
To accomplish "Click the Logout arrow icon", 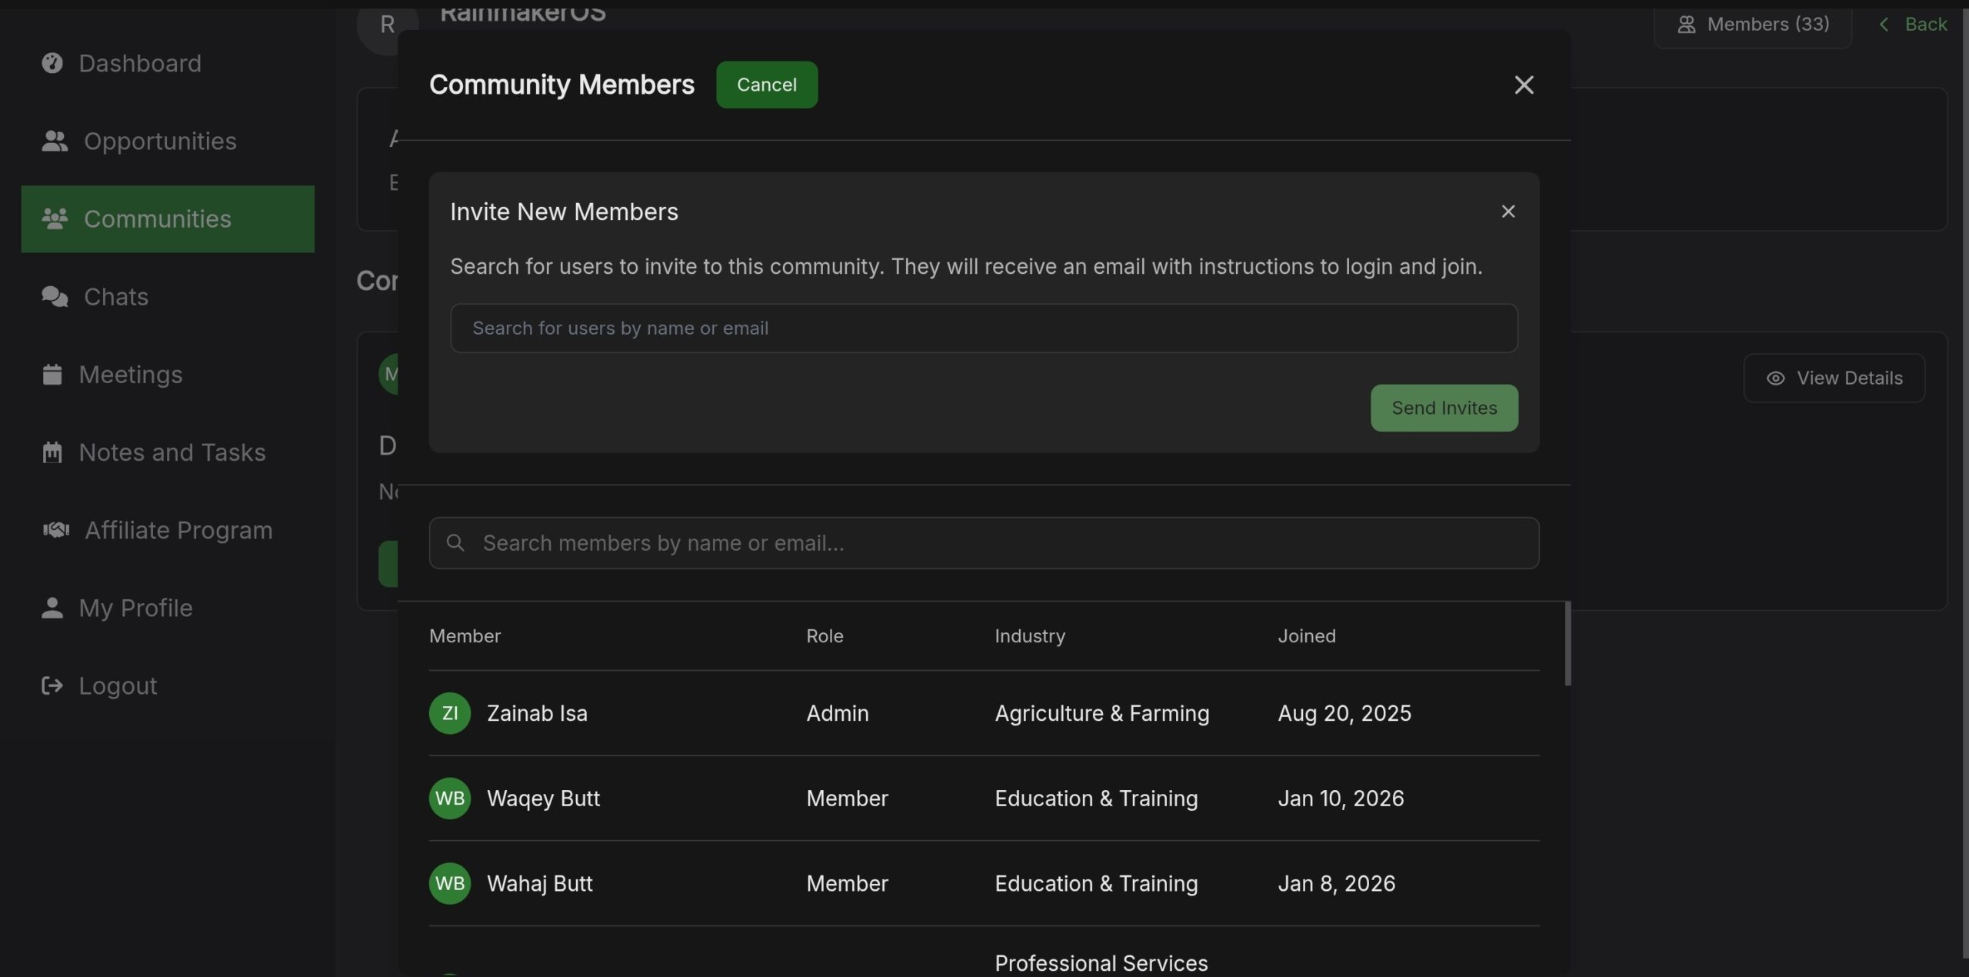I will pos(52,685).
